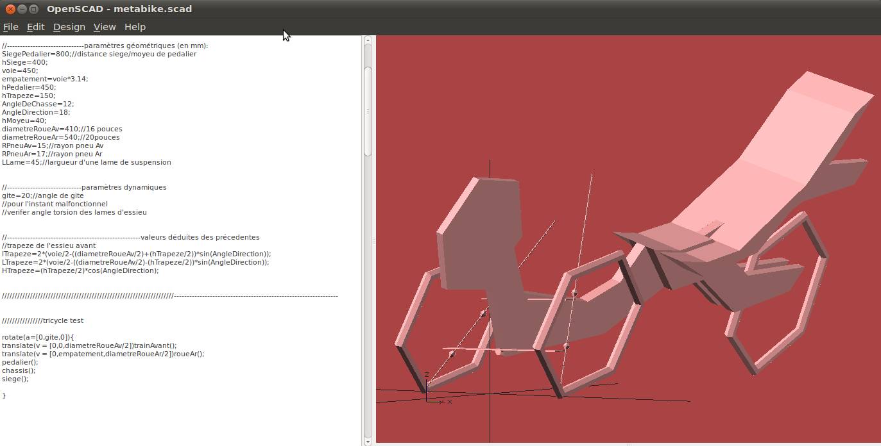Click the 'empatement=voie*3.14;' line
The height and width of the screenshot is (446, 881).
tap(45, 79)
